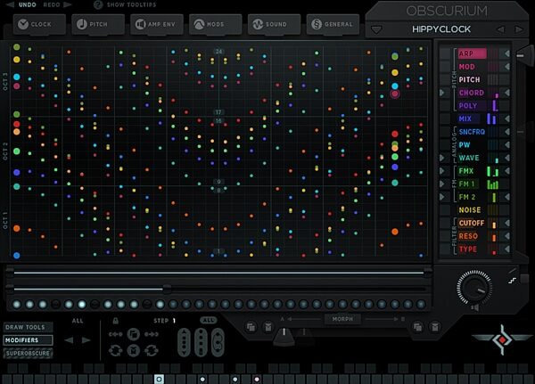
Task: Expand the triangle left of FM 2
Action: tap(442, 197)
